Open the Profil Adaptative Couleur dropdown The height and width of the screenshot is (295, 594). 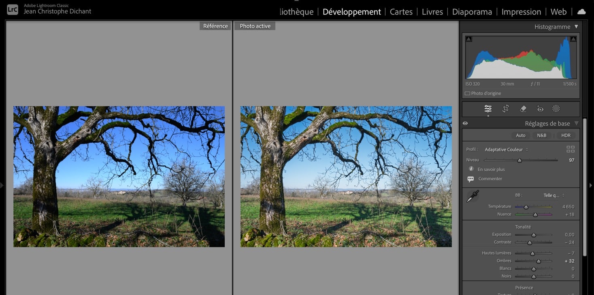506,150
